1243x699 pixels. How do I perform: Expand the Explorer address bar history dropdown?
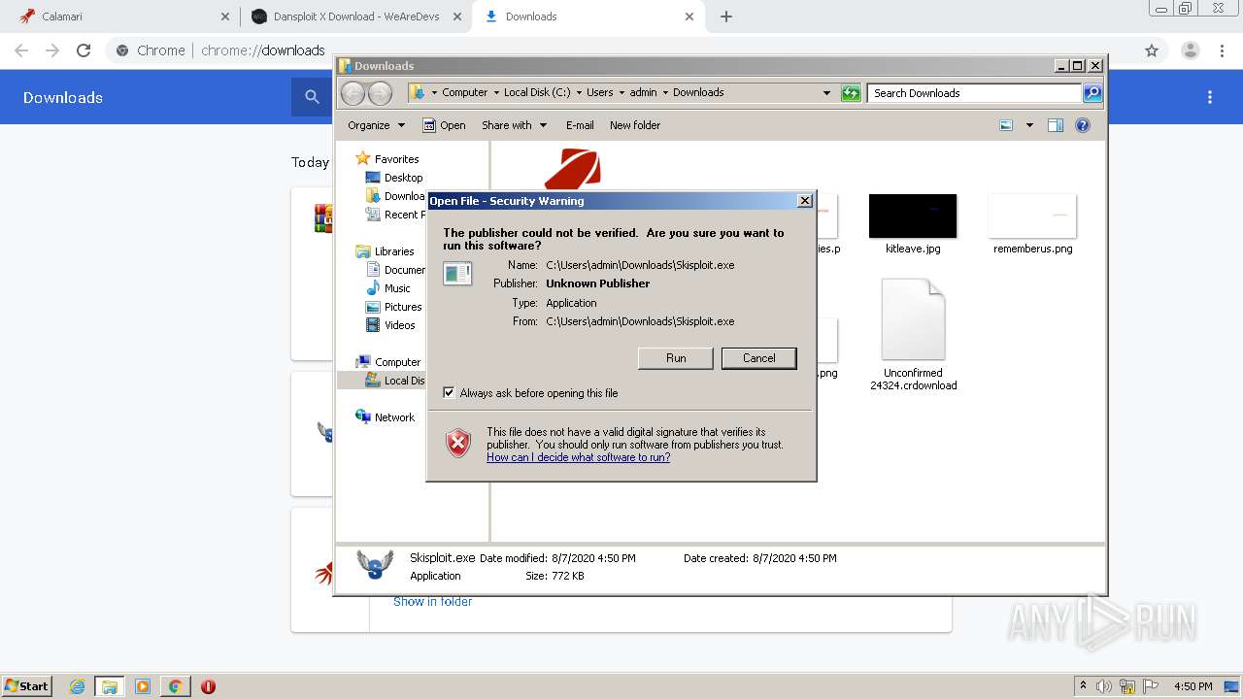click(826, 93)
